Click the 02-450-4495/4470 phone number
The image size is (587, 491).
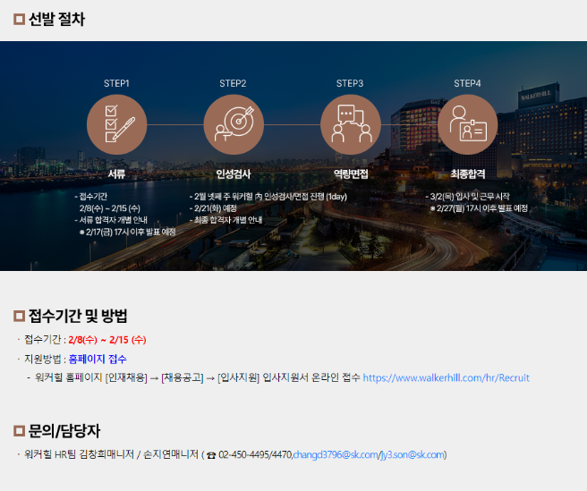pos(255,454)
